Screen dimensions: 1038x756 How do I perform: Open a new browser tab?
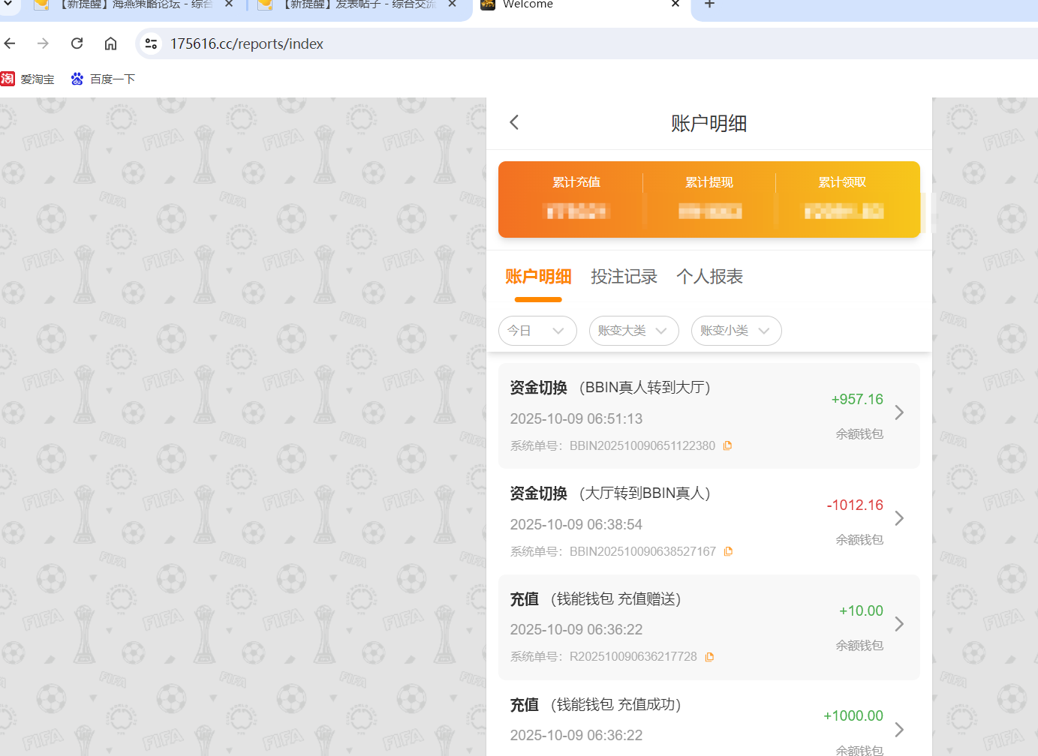click(709, 6)
